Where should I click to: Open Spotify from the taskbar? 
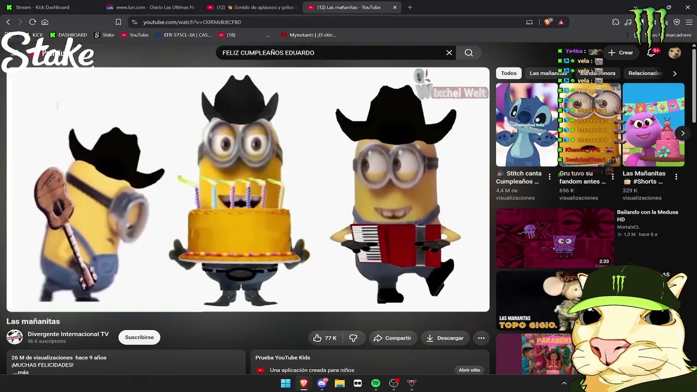pos(376,383)
